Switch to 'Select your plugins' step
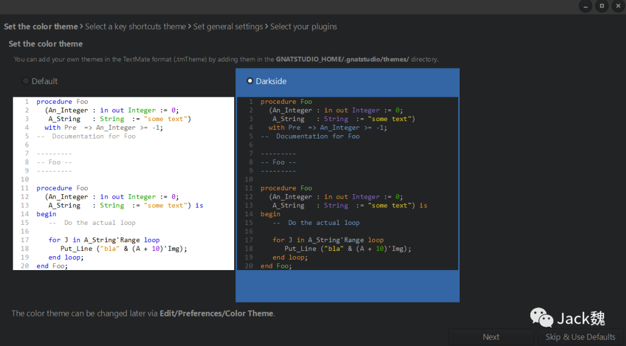This screenshot has width=626, height=346. [303, 27]
